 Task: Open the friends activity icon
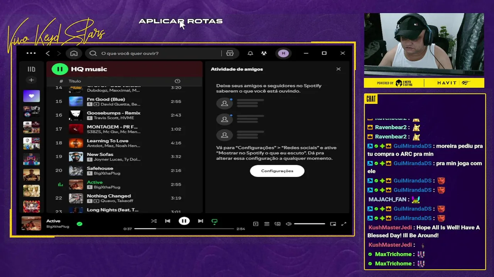(x=264, y=53)
